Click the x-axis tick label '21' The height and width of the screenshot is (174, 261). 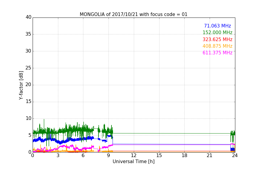[x=210, y=156]
